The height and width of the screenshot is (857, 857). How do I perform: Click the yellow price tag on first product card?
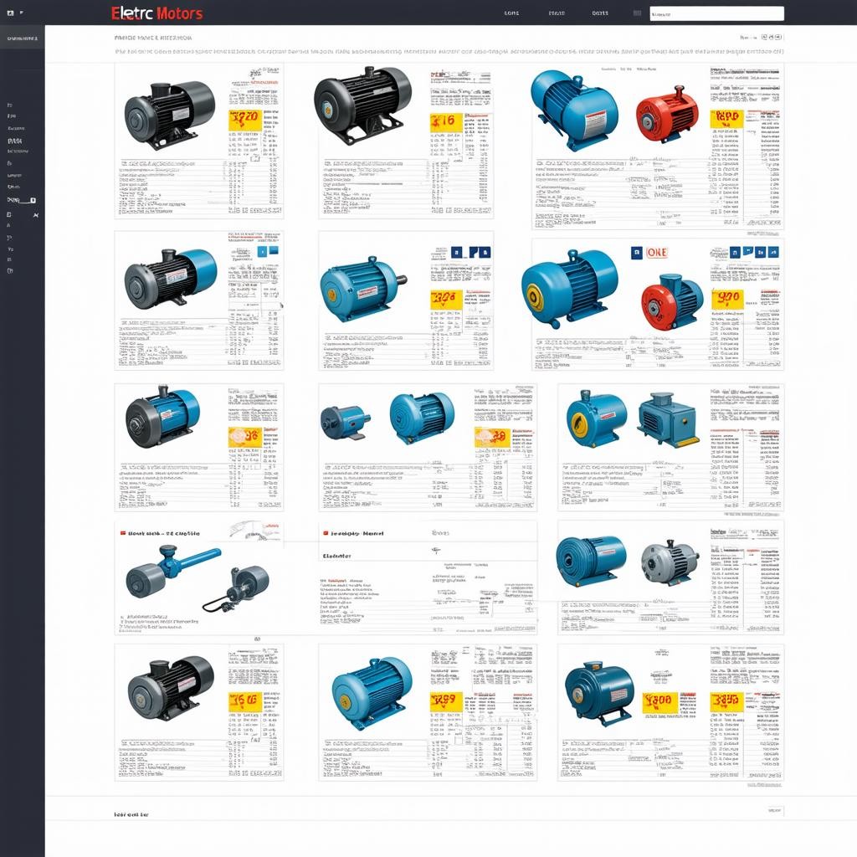(x=244, y=118)
